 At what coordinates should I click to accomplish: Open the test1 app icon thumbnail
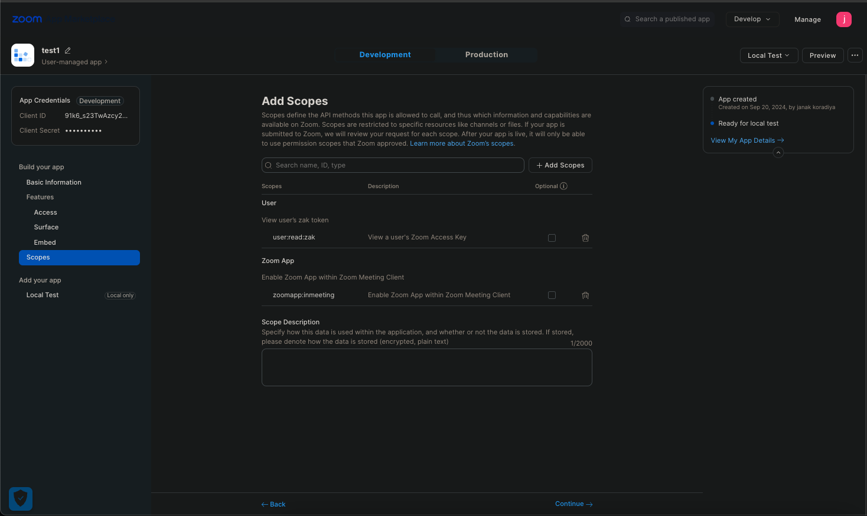pyautogui.click(x=22, y=55)
